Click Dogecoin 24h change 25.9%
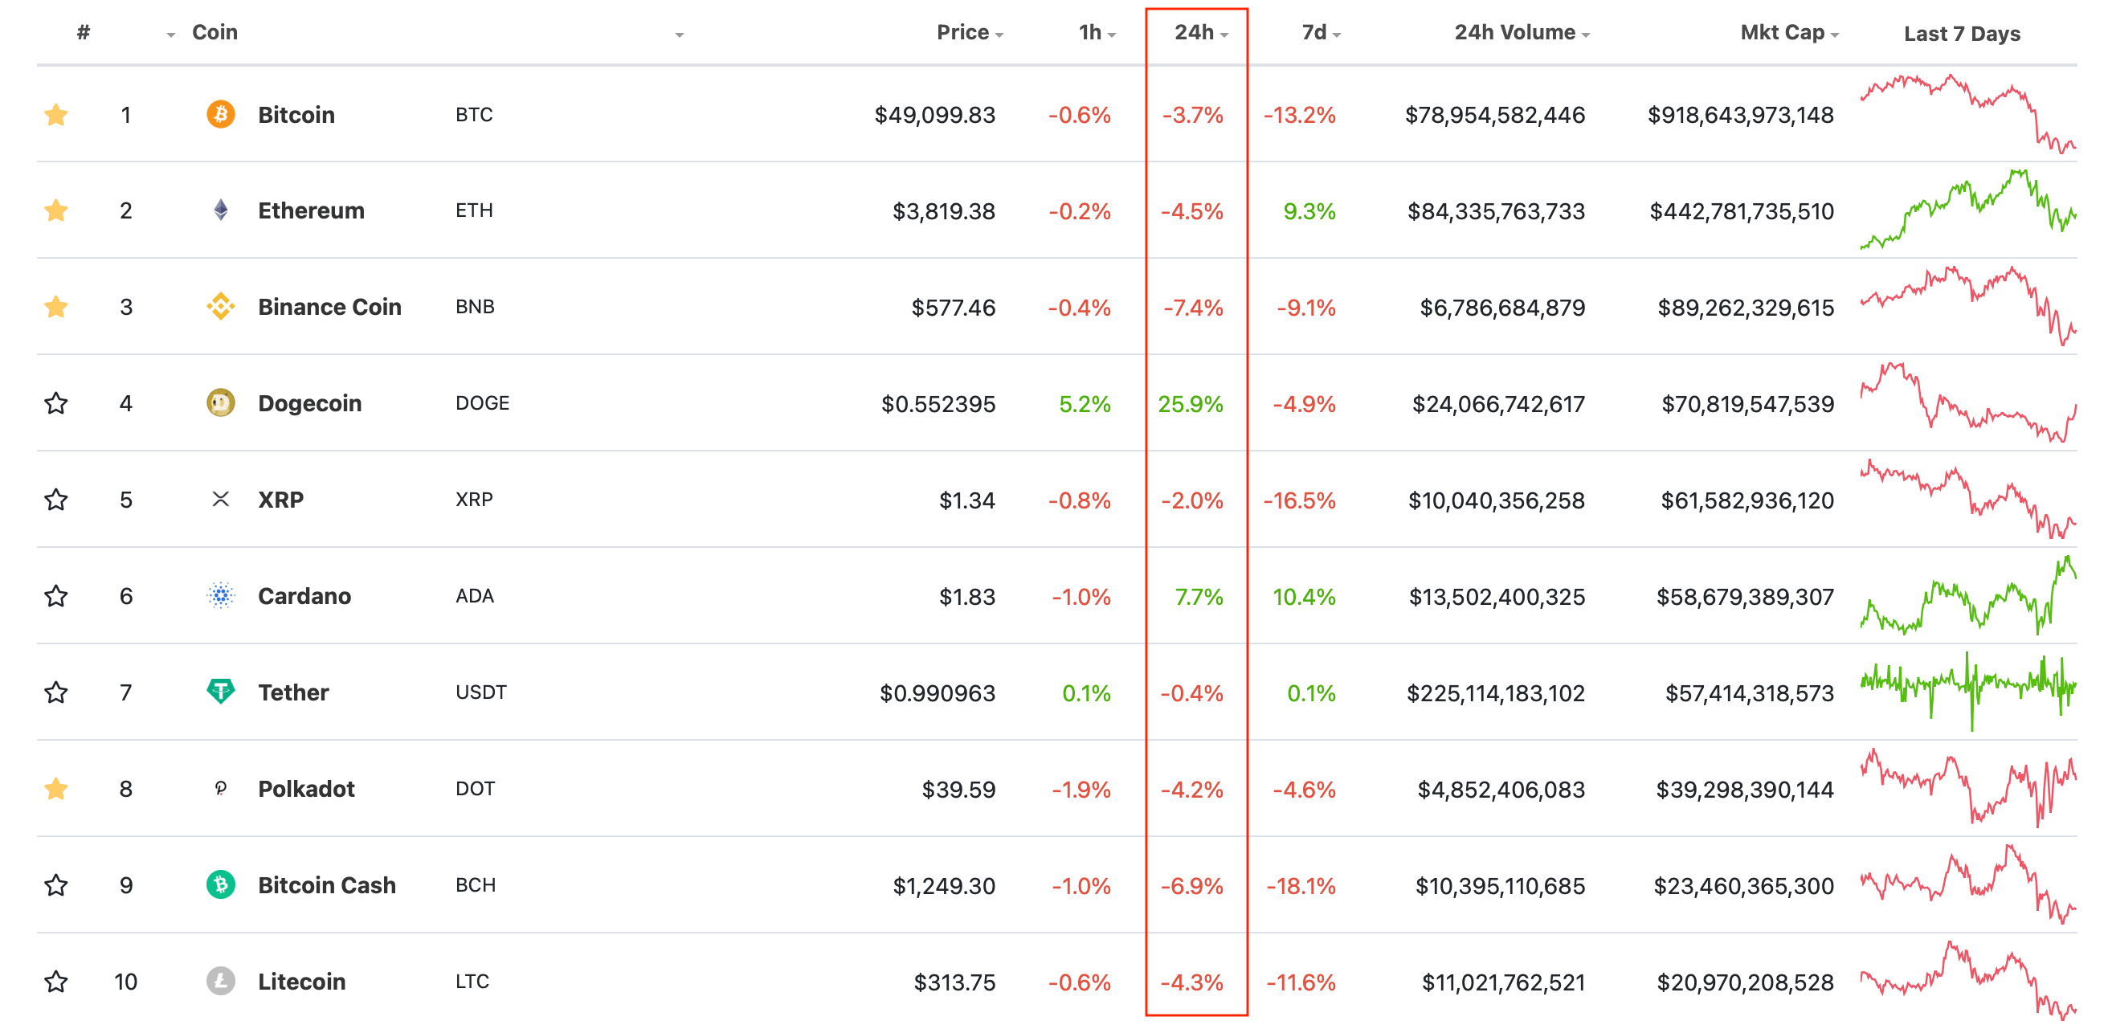Viewport: 2108px width, 1025px height. (x=1190, y=404)
